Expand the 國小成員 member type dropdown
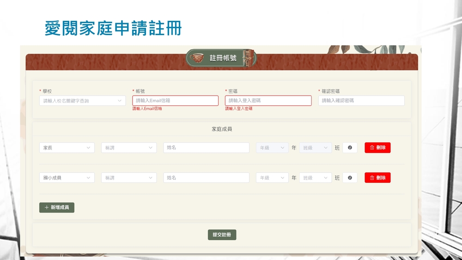 [67, 178]
